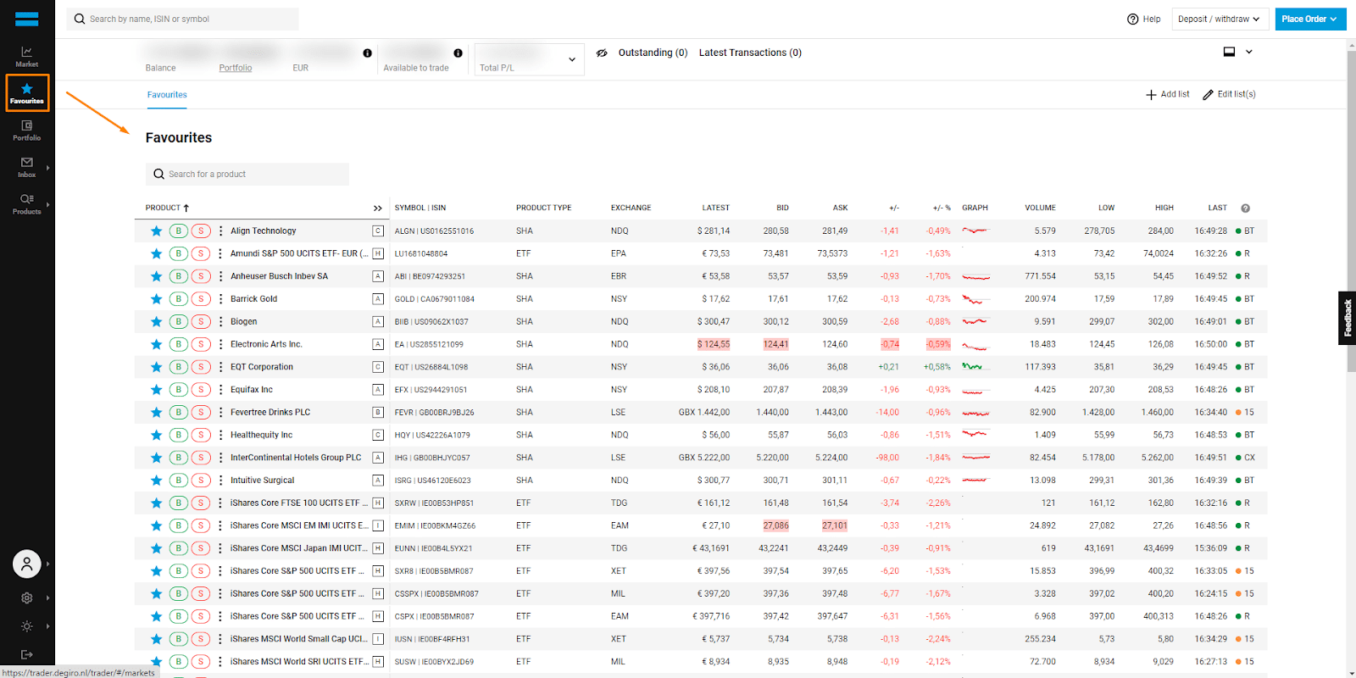
Task: Open Latest Transactions (0) tab
Action: coord(750,53)
